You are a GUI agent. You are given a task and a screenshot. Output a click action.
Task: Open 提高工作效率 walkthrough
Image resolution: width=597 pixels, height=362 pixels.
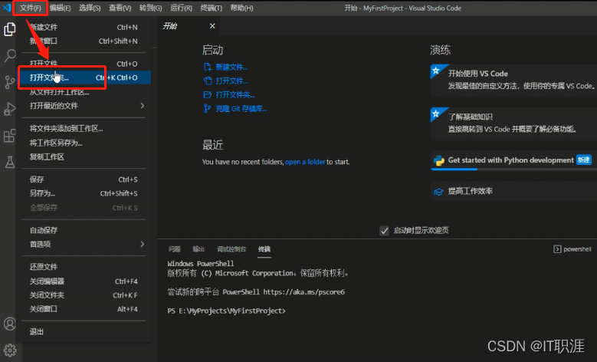514,191
